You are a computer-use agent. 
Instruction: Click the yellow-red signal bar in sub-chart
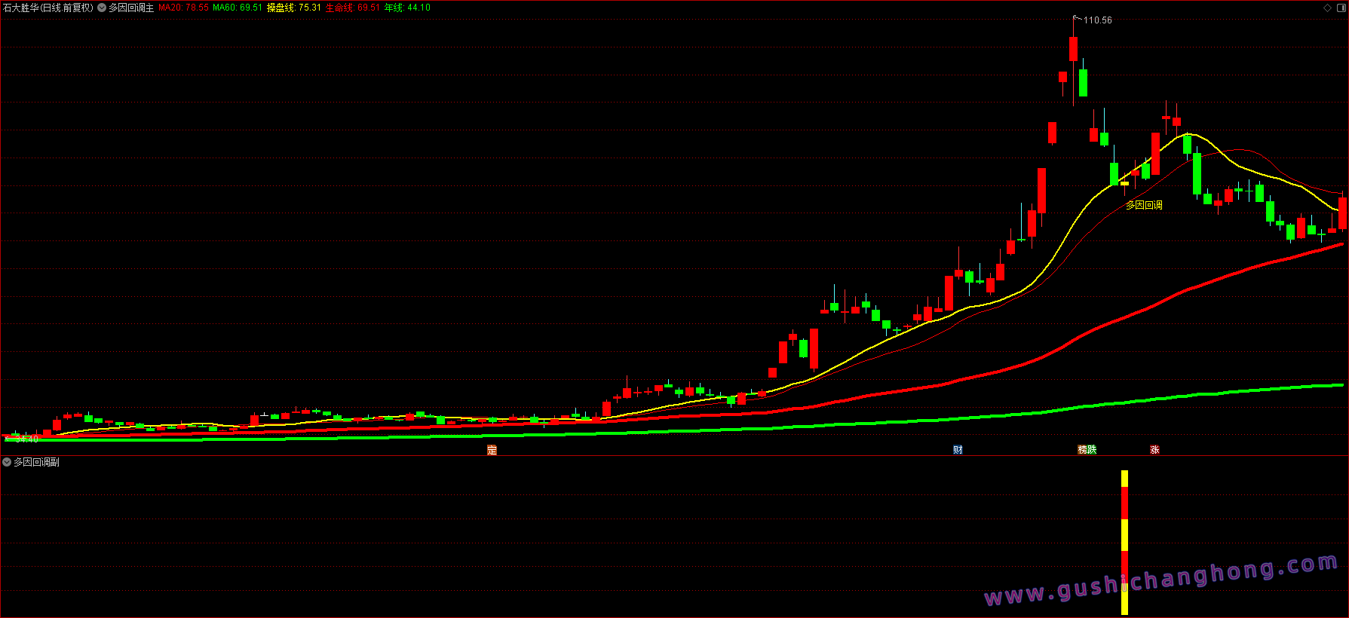1124,543
